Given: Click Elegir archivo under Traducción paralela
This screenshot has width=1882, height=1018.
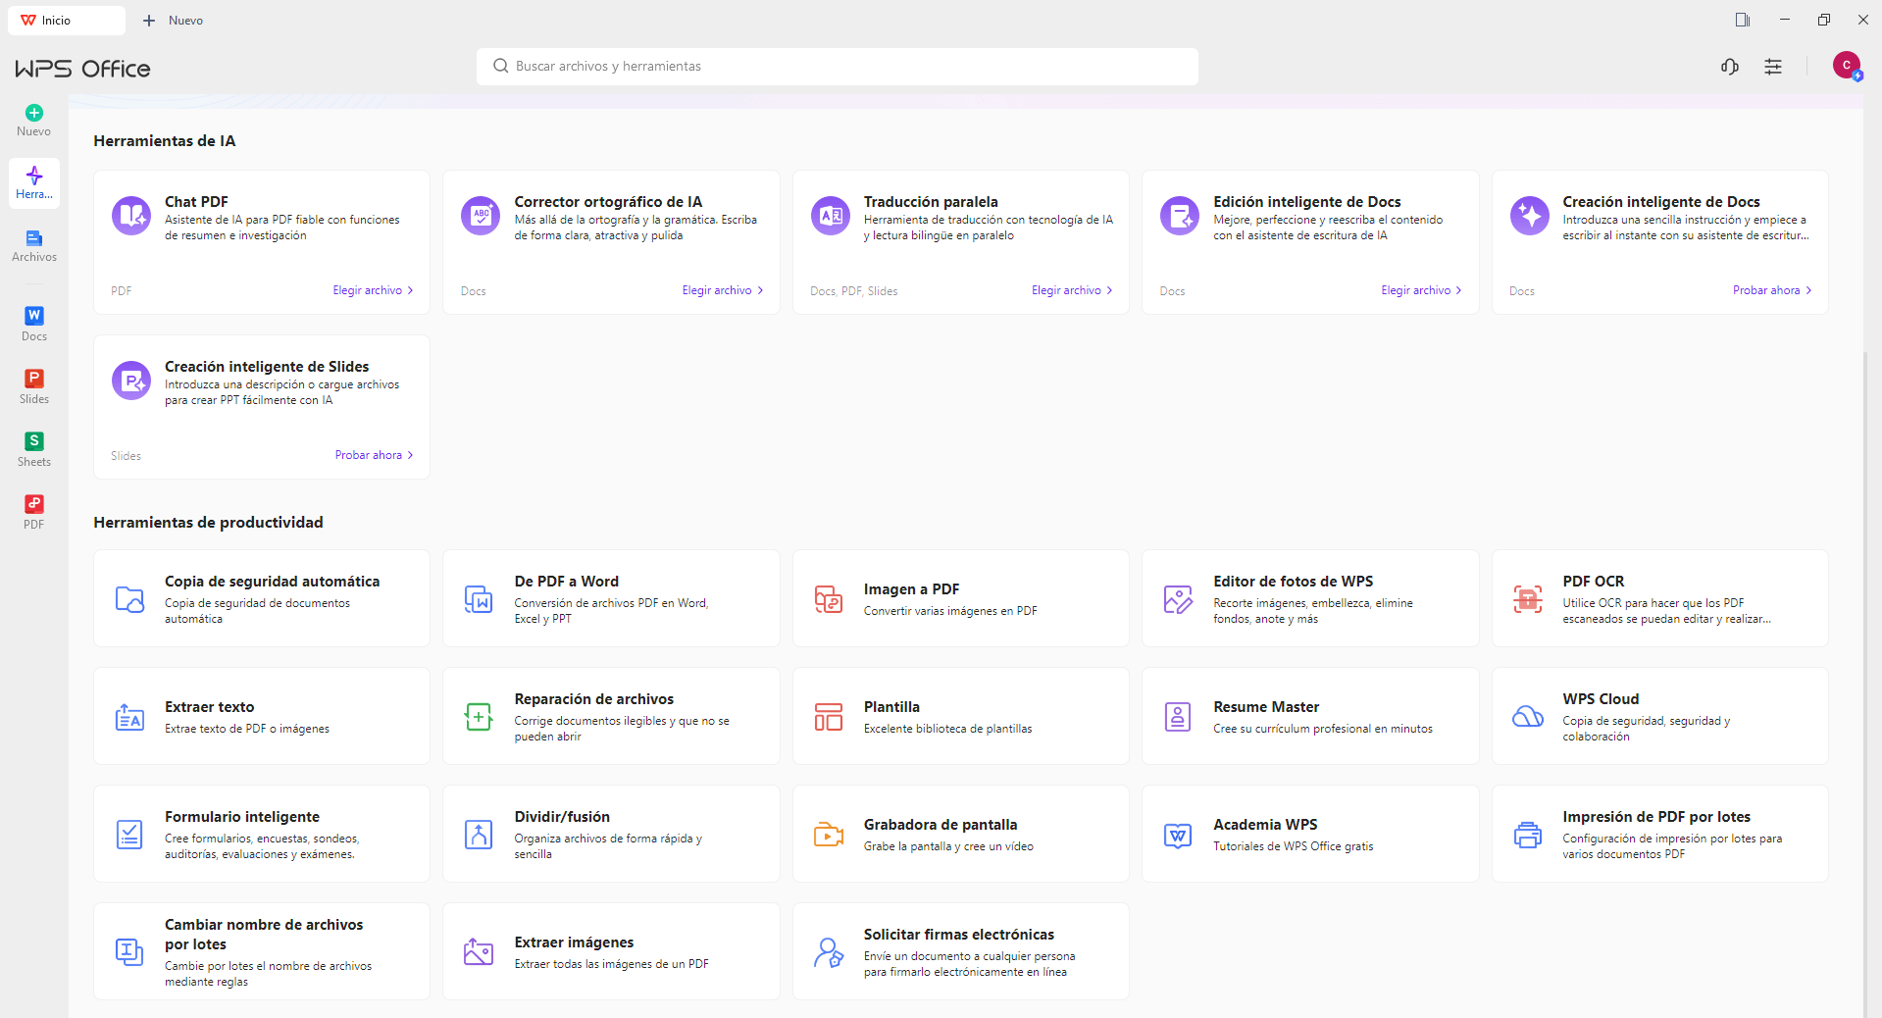Looking at the screenshot, I should pyautogui.click(x=1072, y=290).
